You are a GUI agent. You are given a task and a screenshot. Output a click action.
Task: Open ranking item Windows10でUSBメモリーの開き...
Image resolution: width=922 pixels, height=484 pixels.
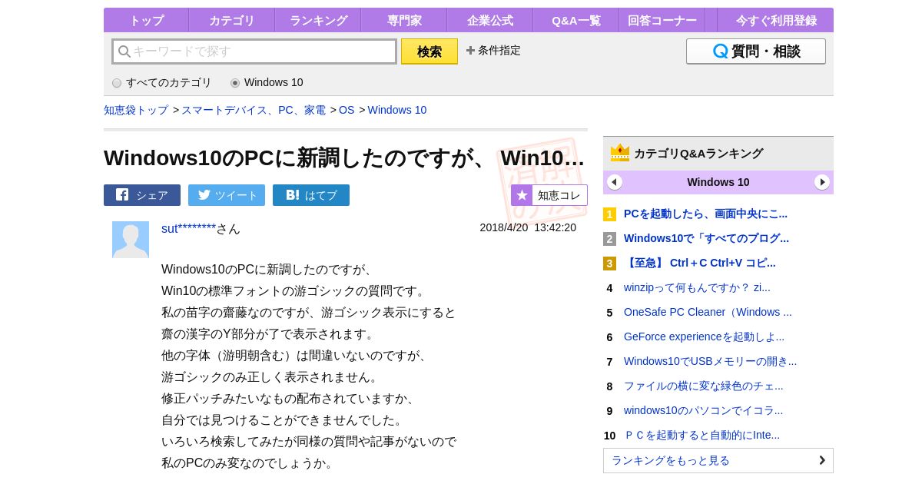click(710, 361)
